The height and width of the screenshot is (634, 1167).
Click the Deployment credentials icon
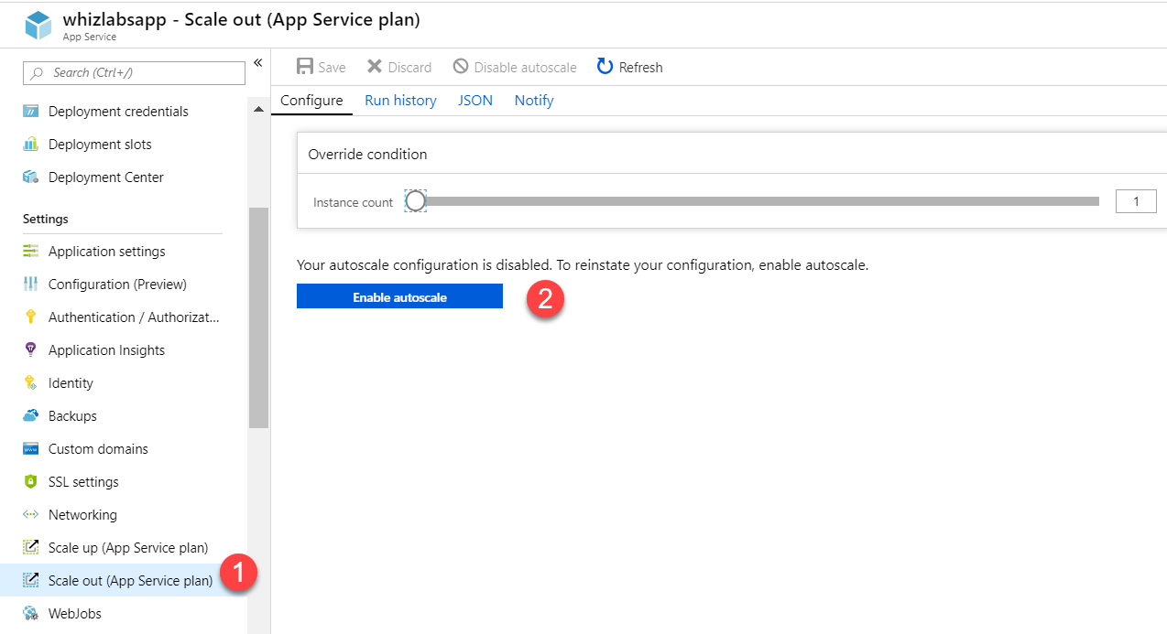click(31, 112)
